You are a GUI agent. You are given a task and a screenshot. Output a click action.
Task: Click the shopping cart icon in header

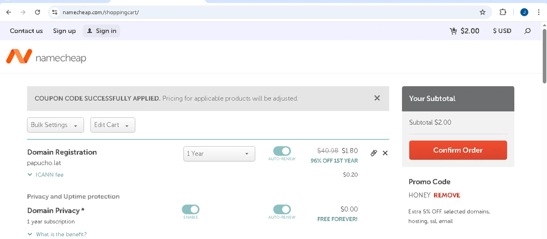pos(453,31)
